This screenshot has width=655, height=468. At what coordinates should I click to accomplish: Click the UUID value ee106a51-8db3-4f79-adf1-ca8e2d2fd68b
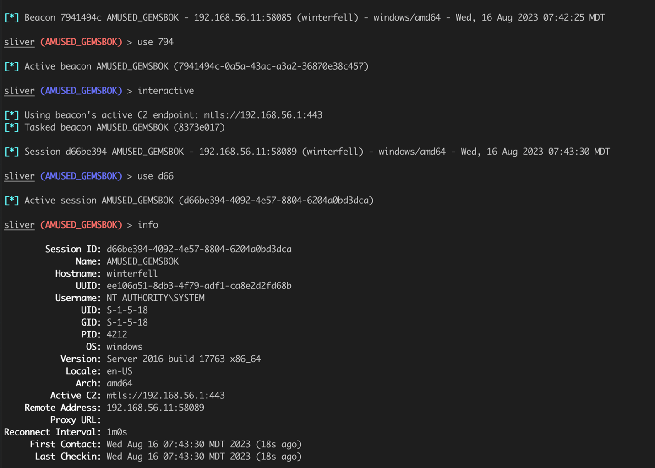coord(199,286)
